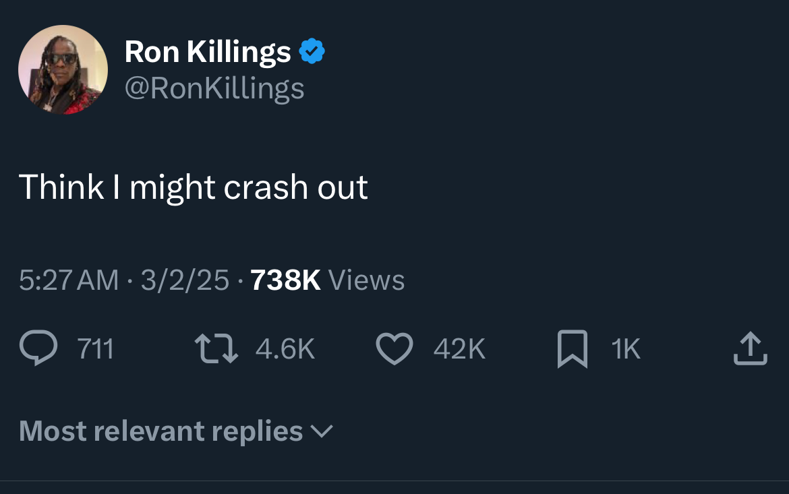This screenshot has height=494, width=789.
Task: Open Ron Killings profile picture
Action: [63, 69]
